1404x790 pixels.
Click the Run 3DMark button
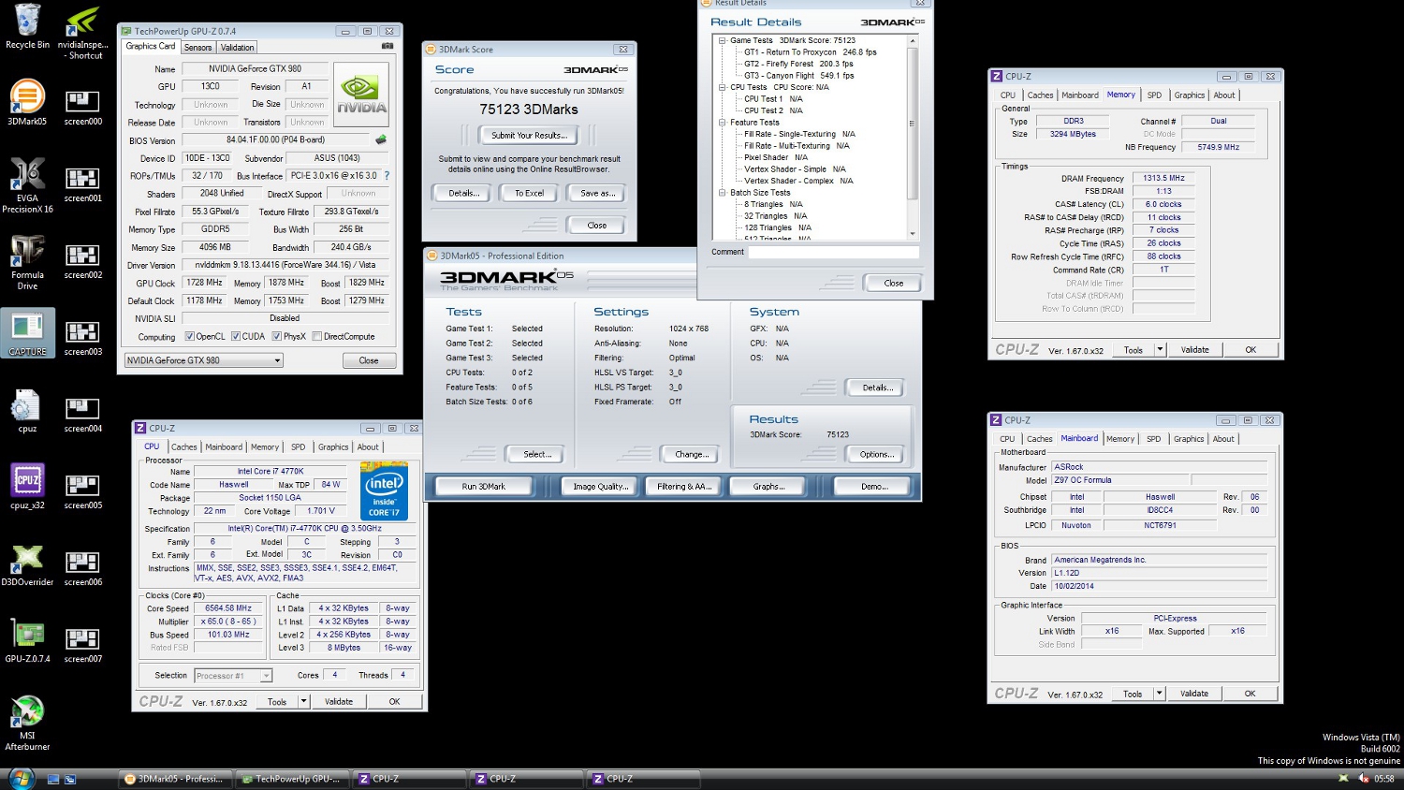[x=484, y=487]
